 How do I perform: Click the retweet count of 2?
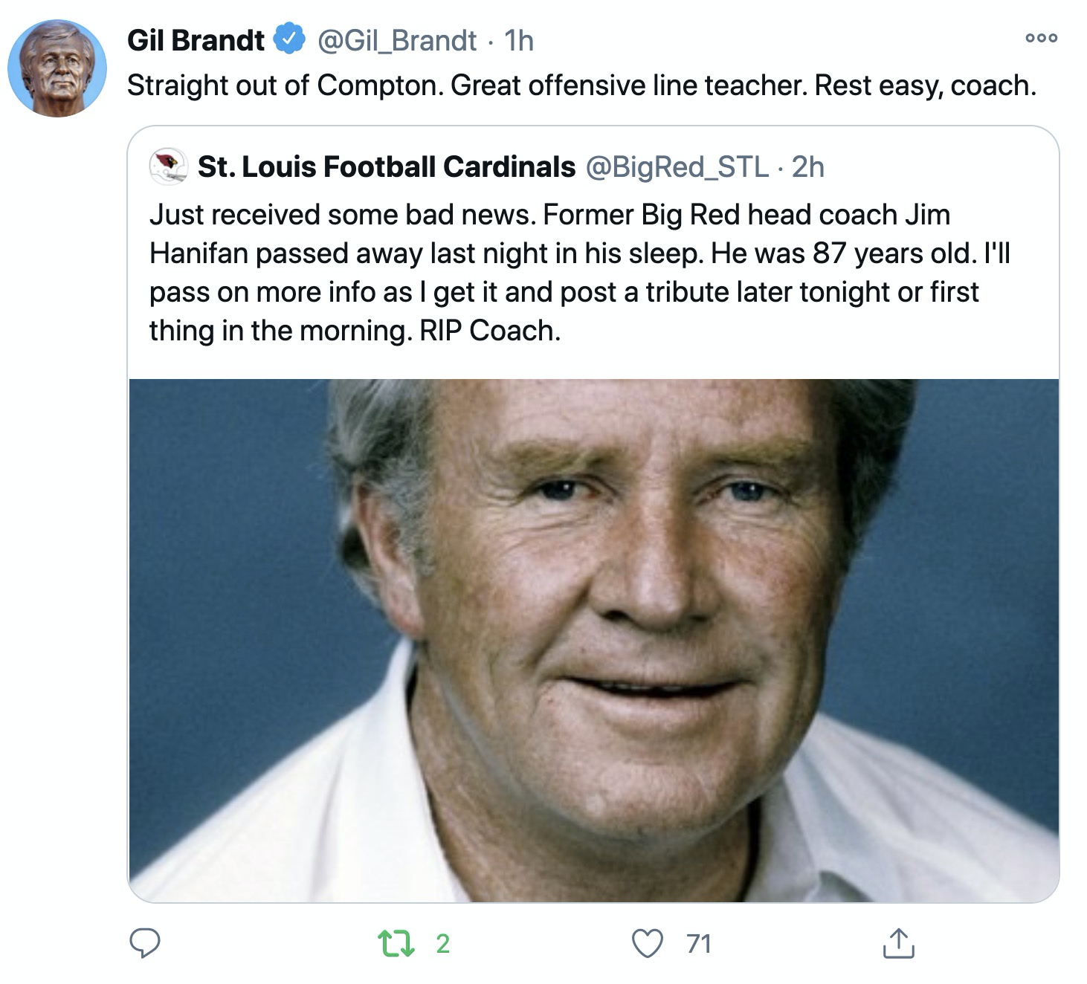442,943
